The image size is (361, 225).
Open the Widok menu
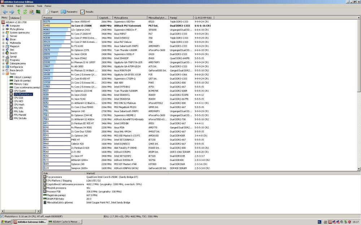pos(10,6)
